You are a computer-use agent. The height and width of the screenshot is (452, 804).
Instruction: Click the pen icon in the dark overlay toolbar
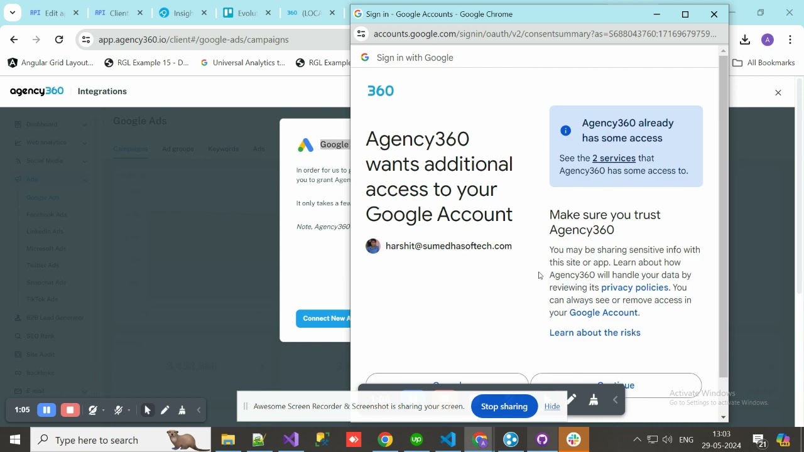pos(572,399)
